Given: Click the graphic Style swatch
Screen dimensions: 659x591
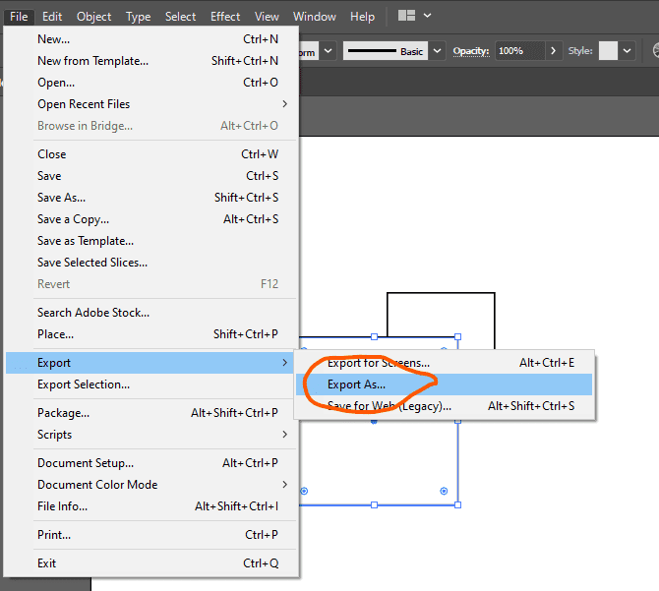Looking at the screenshot, I should (608, 51).
